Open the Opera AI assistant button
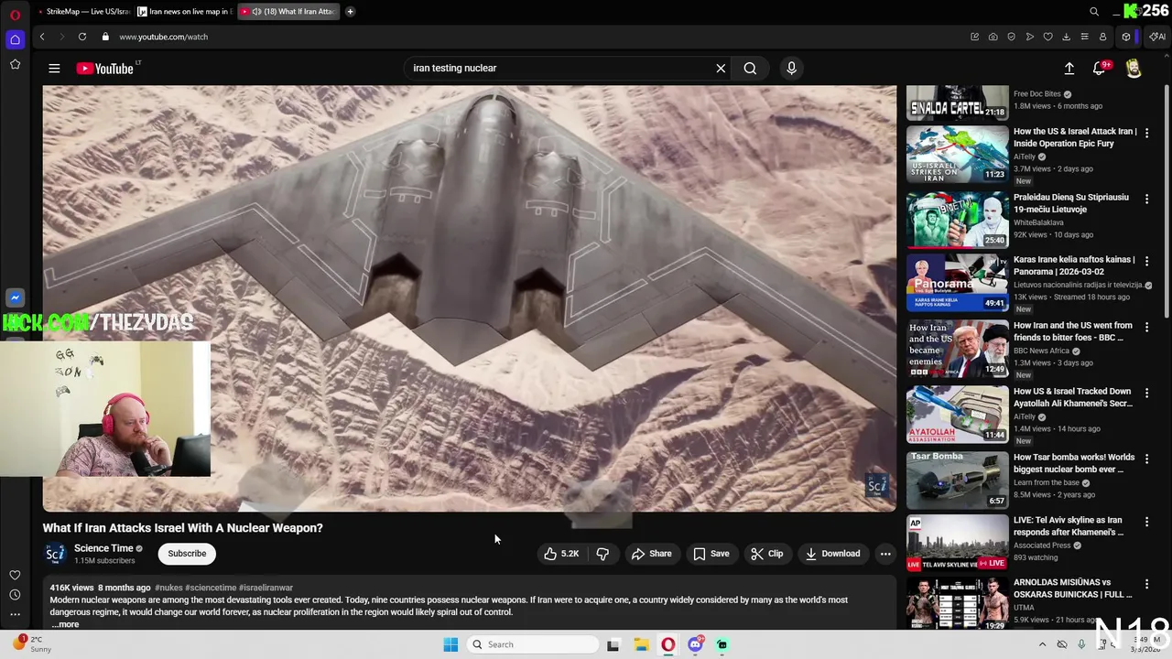1172x659 pixels. click(1157, 37)
